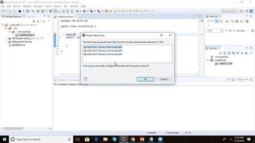Click the green Run toolbar button
The height and width of the screenshot is (143, 255).
click(x=84, y=11)
